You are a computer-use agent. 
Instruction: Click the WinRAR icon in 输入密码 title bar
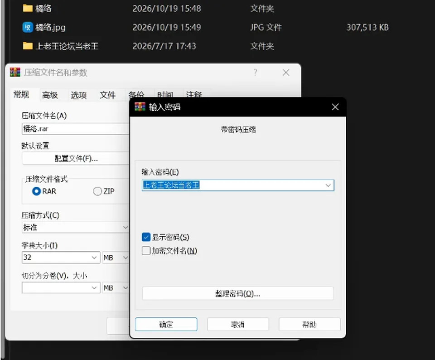[x=140, y=107]
